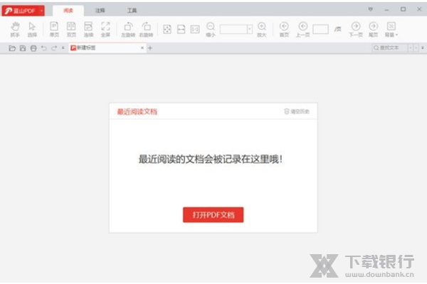Click the open-file folder icon
The height and width of the screenshot is (284, 427).
point(12,48)
